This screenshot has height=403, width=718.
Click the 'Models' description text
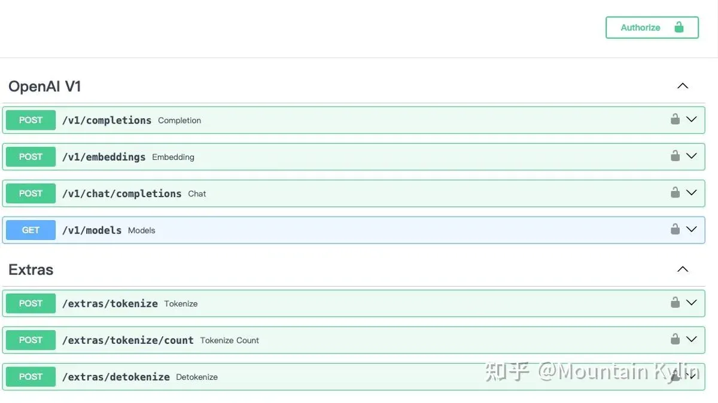pyautogui.click(x=141, y=230)
